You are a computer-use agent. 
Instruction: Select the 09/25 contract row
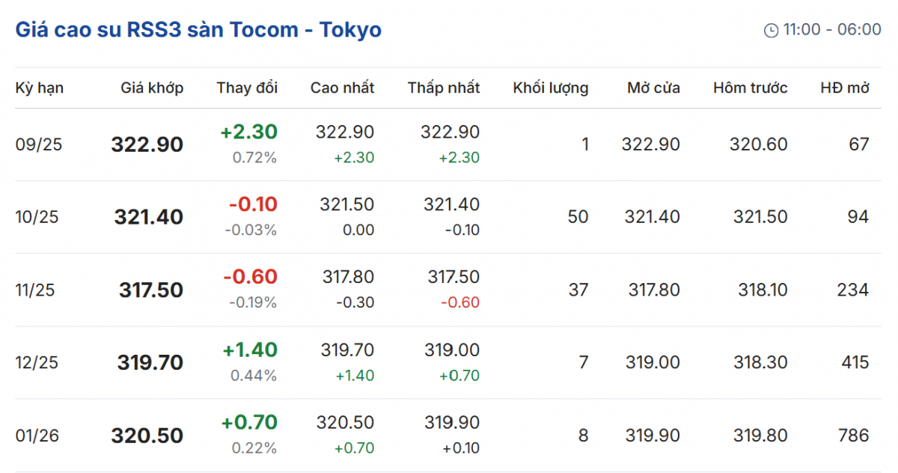[39, 144]
